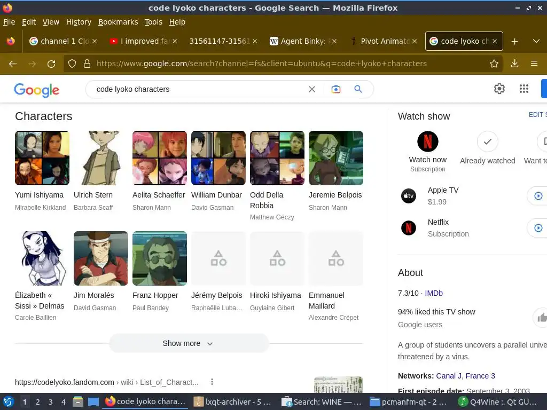Close the Pivot Animator tab

tap(415, 41)
